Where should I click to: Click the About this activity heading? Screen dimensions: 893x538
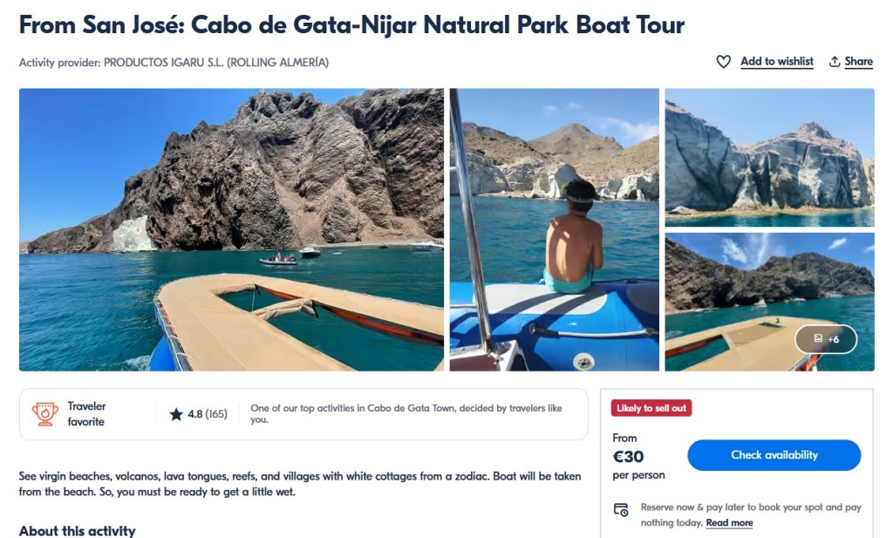pyautogui.click(x=77, y=530)
